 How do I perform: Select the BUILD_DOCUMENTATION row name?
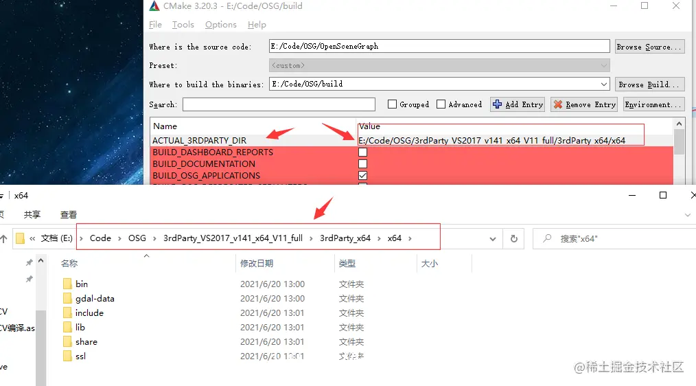[x=204, y=164]
